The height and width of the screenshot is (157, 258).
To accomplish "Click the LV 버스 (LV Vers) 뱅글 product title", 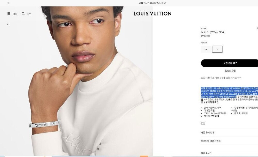I will [x=212, y=32].
